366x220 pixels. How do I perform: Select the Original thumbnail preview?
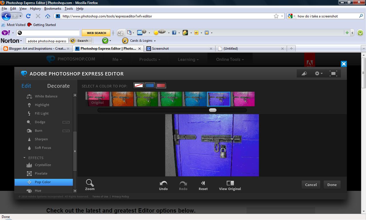click(98, 99)
